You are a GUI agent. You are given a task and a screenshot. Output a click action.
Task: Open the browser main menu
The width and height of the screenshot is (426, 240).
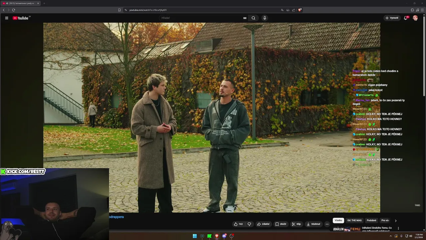coord(422,10)
